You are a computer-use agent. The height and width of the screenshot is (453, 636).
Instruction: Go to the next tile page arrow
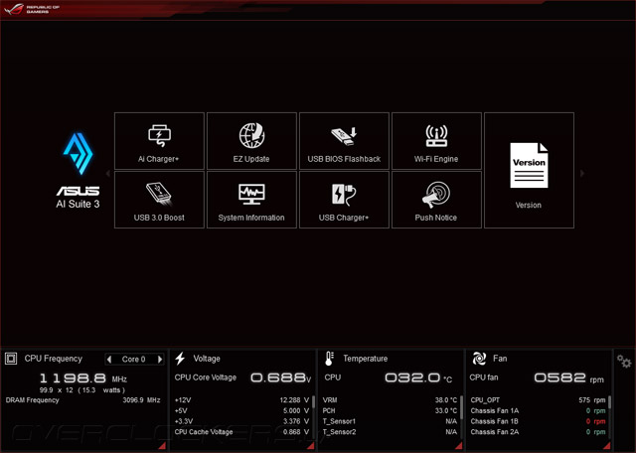(x=582, y=173)
